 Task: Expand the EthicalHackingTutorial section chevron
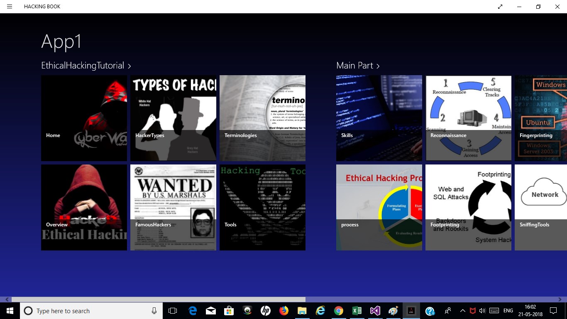point(130,66)
